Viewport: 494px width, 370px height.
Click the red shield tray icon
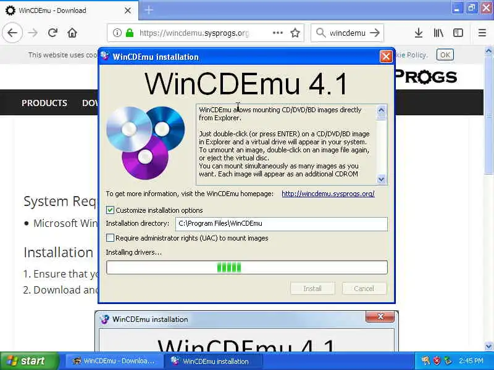click(437, 361)
